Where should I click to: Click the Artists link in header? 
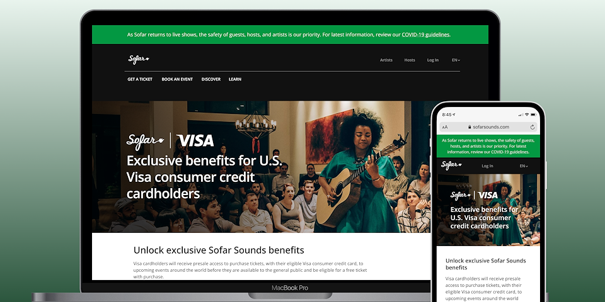point(386,60)
